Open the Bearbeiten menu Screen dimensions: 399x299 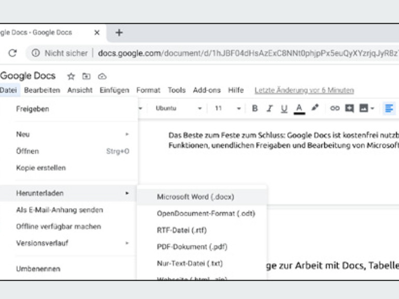point(42,90)
